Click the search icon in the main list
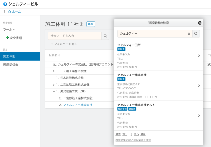 click(105, 36)
